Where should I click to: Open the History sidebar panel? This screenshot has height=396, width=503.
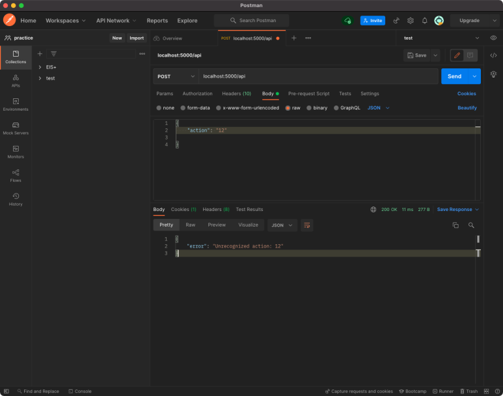click(x=16, y=199)
